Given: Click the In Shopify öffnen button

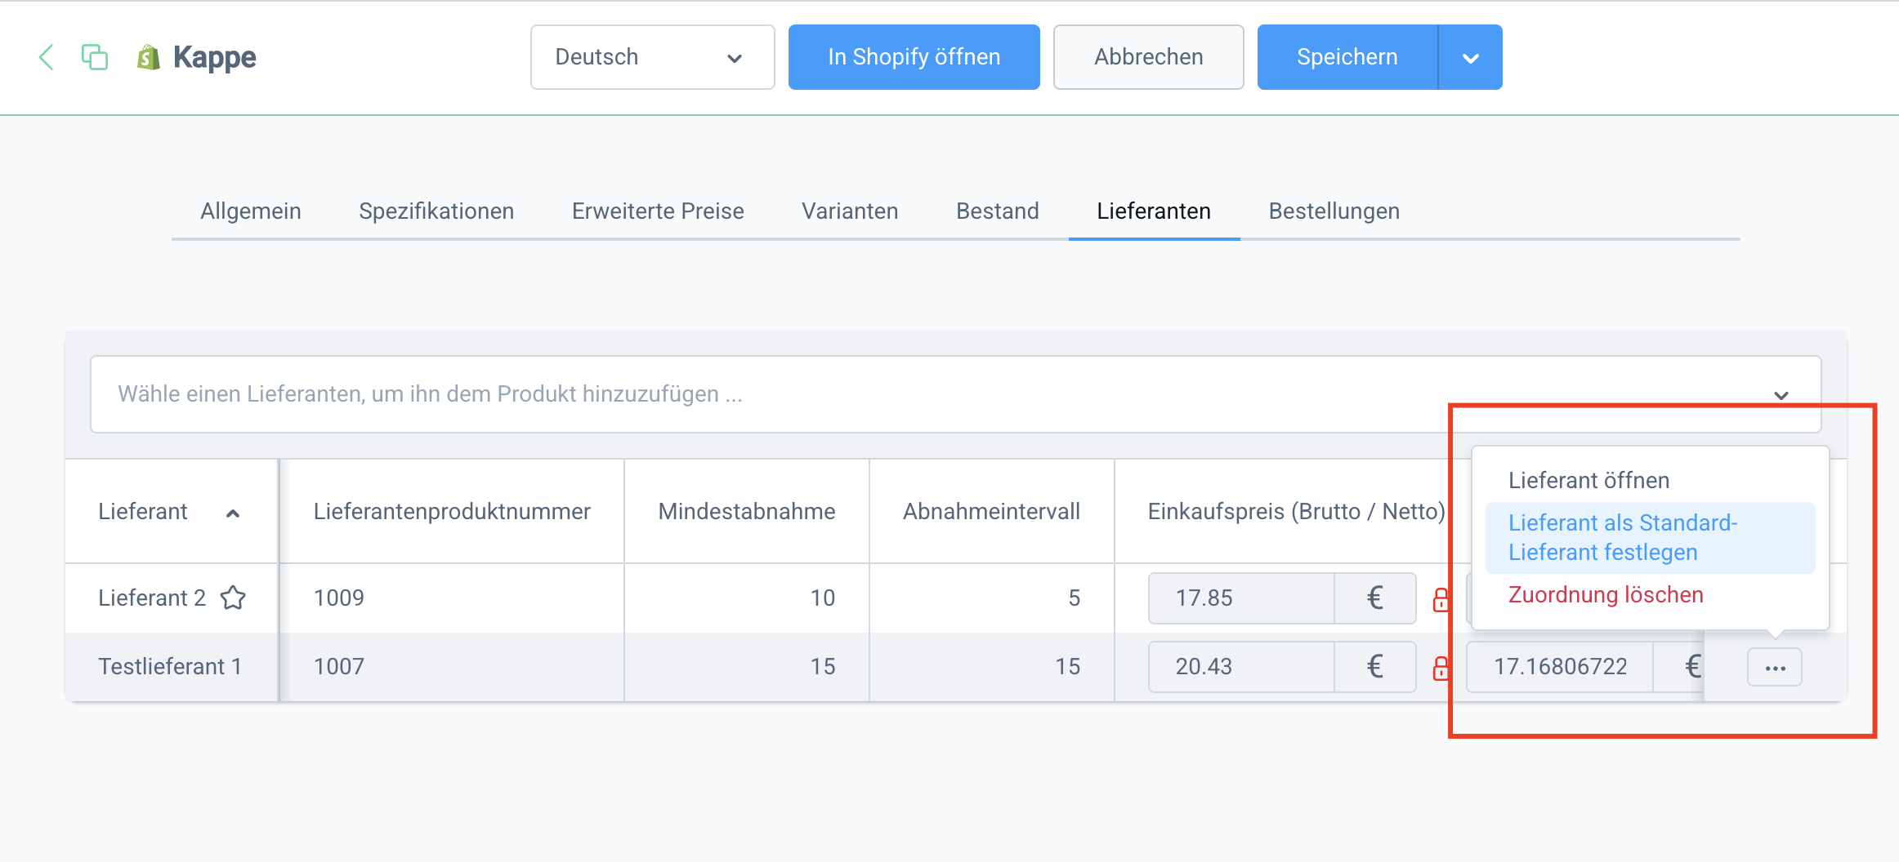Looking at the screenshot, I should (914, 57).
